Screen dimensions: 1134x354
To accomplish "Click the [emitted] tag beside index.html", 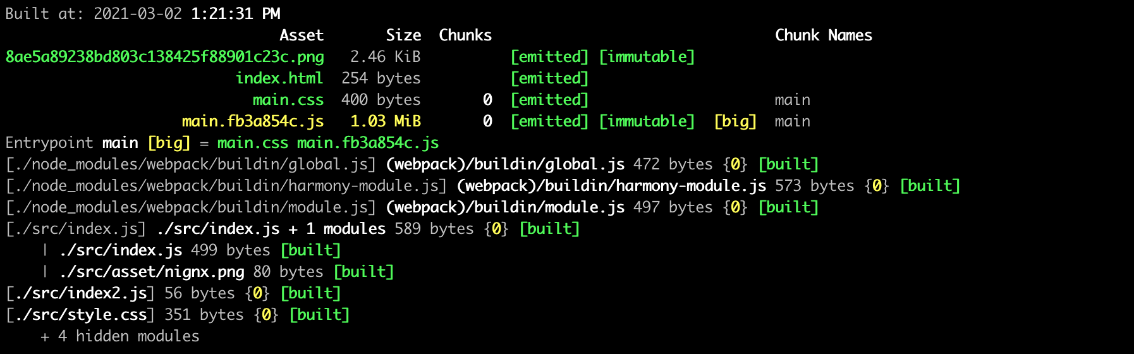I will pos(549,78).
